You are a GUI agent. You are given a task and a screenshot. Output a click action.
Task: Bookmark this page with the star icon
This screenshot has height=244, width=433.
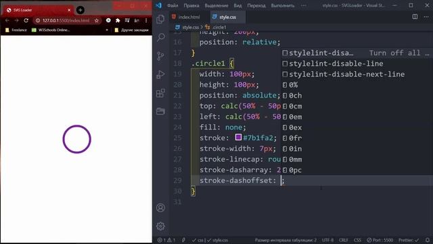pos(97,20)
